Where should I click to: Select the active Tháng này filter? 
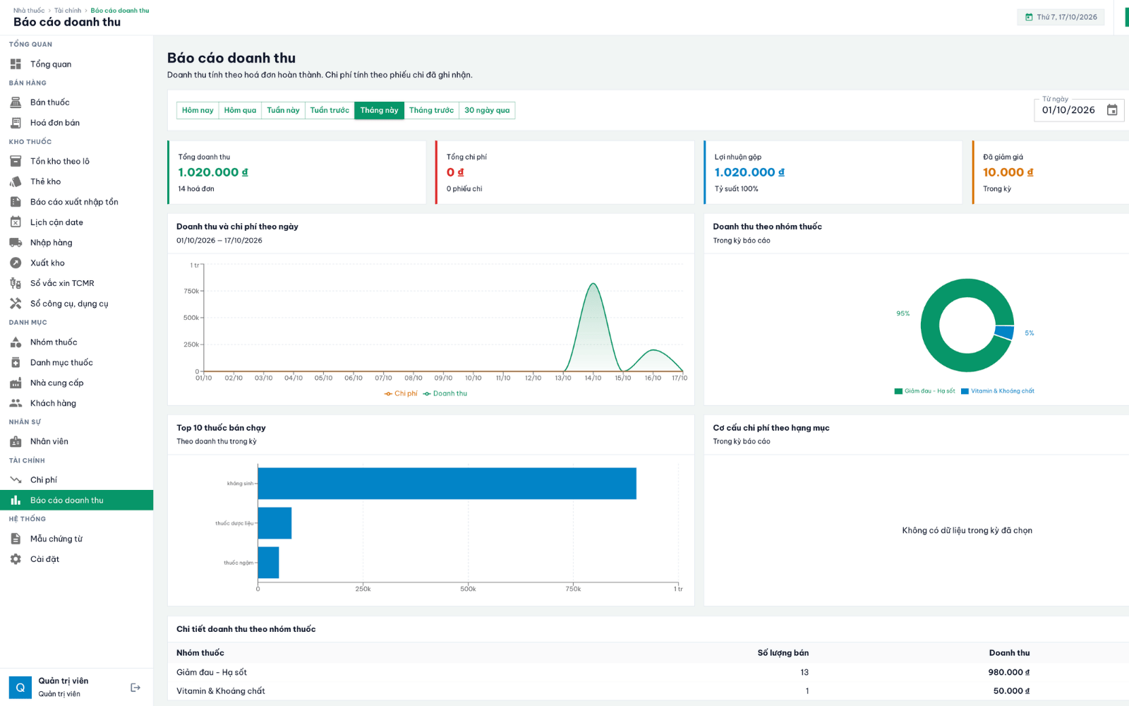(380, 110)
